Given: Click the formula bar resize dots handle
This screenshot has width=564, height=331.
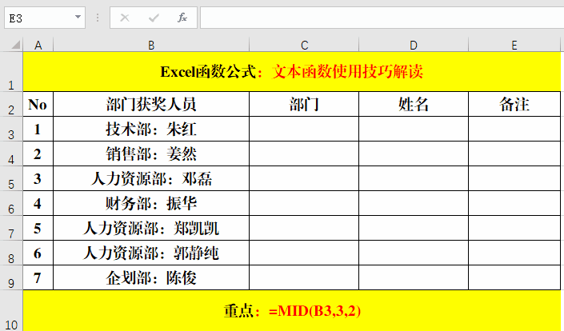Looking at the screenshot, I should [x=98, y=18].
